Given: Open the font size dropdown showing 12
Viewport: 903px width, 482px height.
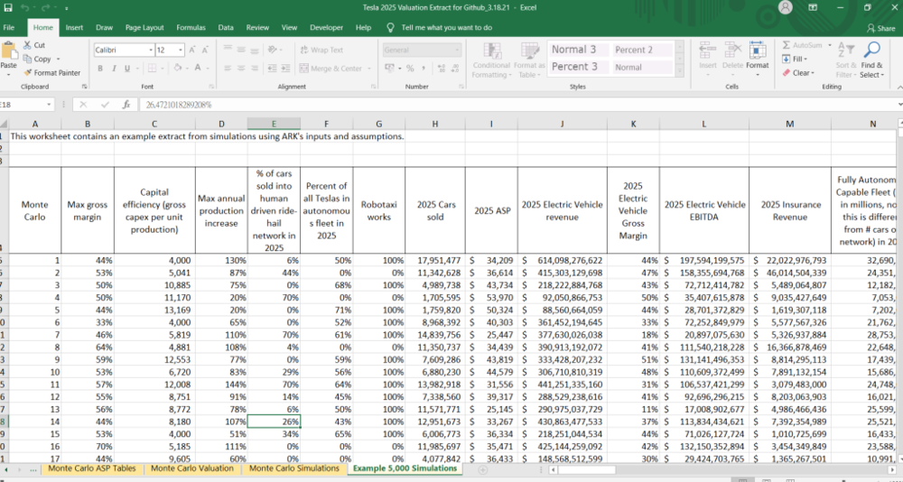Looking at the screenshot, I should [x=182, y=50].
